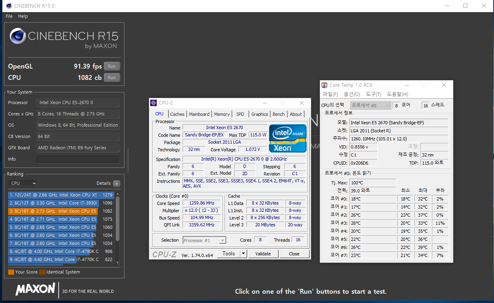
Task: Close the Core Temp window
Action: point(444,85)
